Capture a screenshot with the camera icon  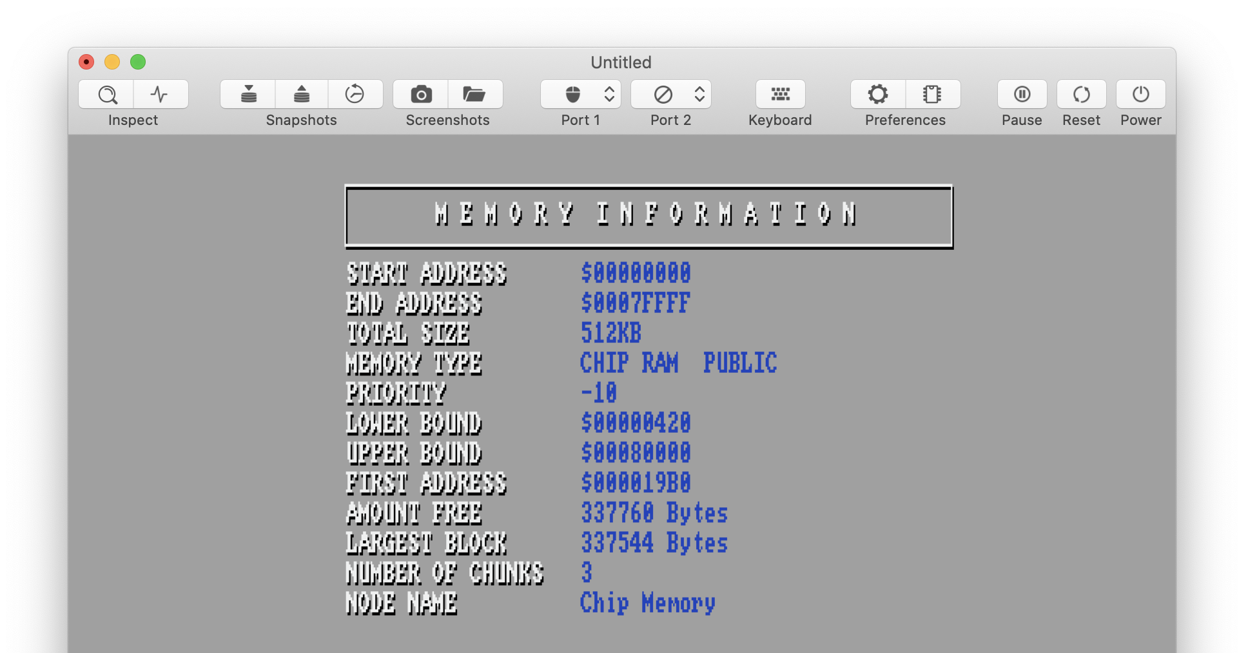[421, 94]
